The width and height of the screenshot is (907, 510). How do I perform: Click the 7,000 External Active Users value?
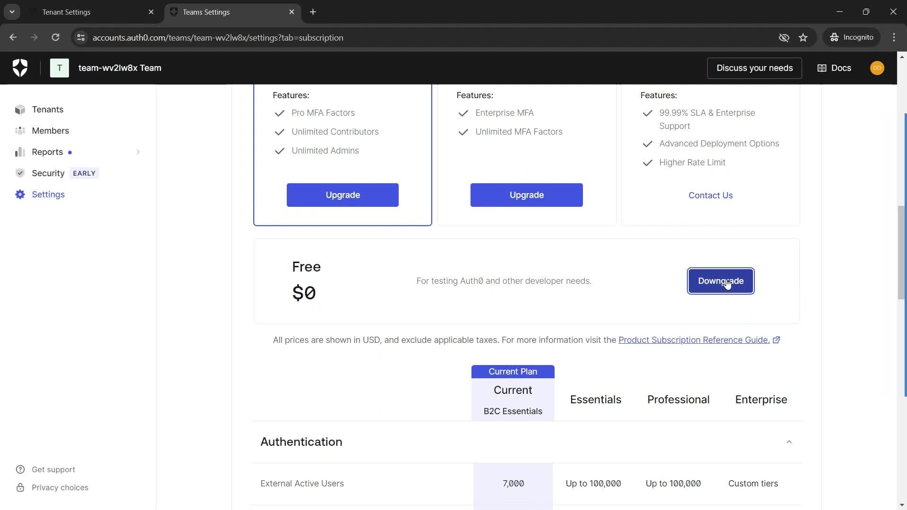tap(513, 484)
